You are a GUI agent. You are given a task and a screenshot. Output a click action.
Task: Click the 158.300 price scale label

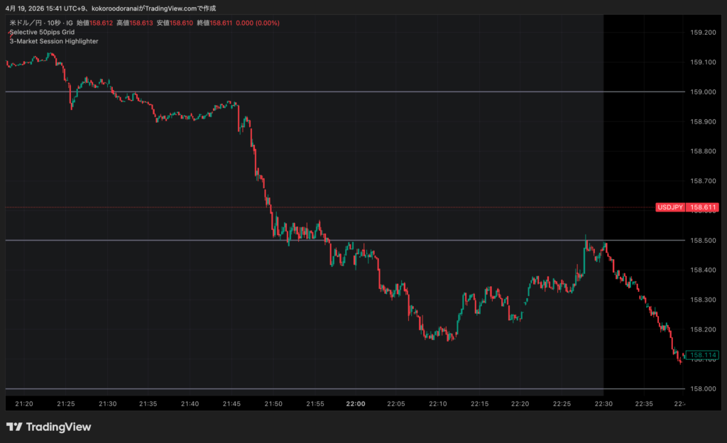[x=703, y=300]
